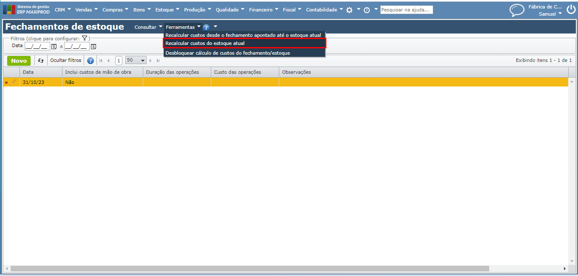This screenshot has width=578, height=276.
Task: Close the Ferramentas menu
Action: [x=183, y=27]
